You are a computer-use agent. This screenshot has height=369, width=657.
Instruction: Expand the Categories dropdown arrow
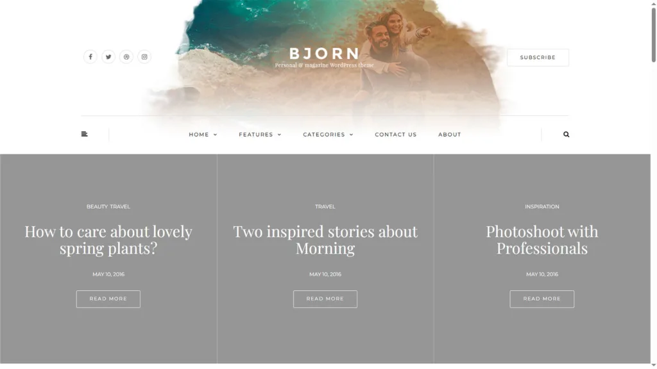(x=352, y=135)
